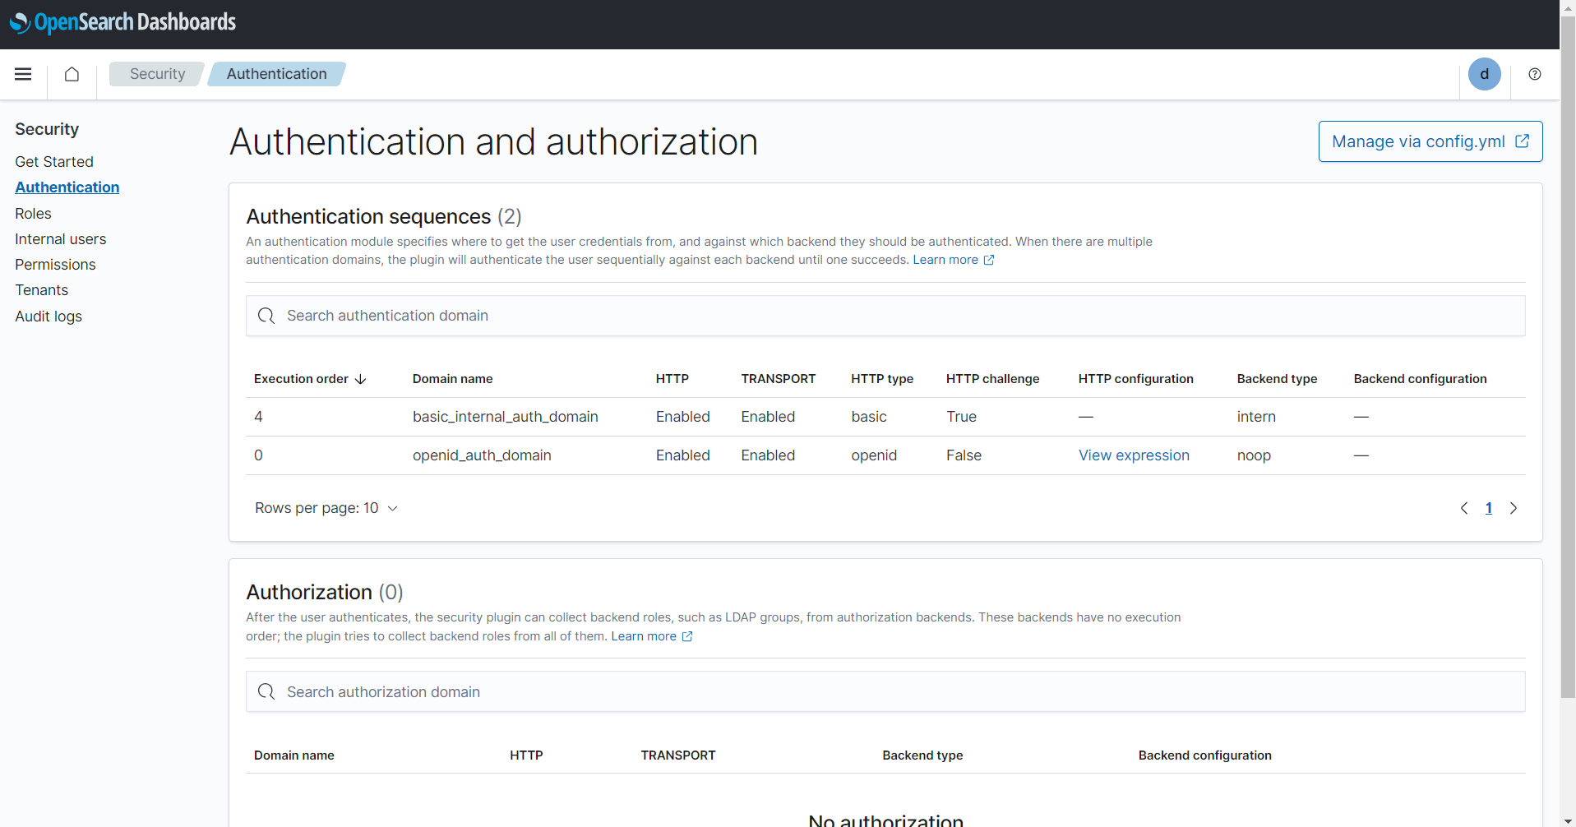Focus the Search authorization domain field

[885, 692]
